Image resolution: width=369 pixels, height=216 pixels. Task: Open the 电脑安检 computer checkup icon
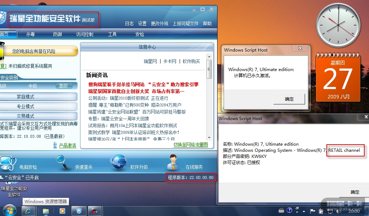point(8,163)
